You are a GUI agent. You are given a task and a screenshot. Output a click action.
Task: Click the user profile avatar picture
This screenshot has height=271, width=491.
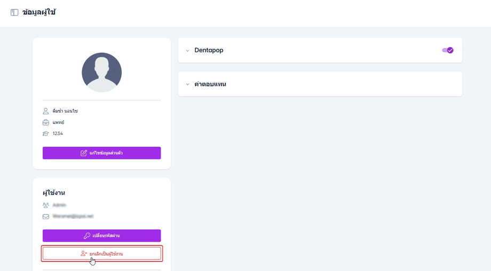click(102, 73)
